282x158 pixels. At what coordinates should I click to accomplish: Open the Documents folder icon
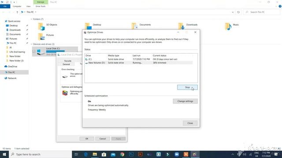[135, 26]
